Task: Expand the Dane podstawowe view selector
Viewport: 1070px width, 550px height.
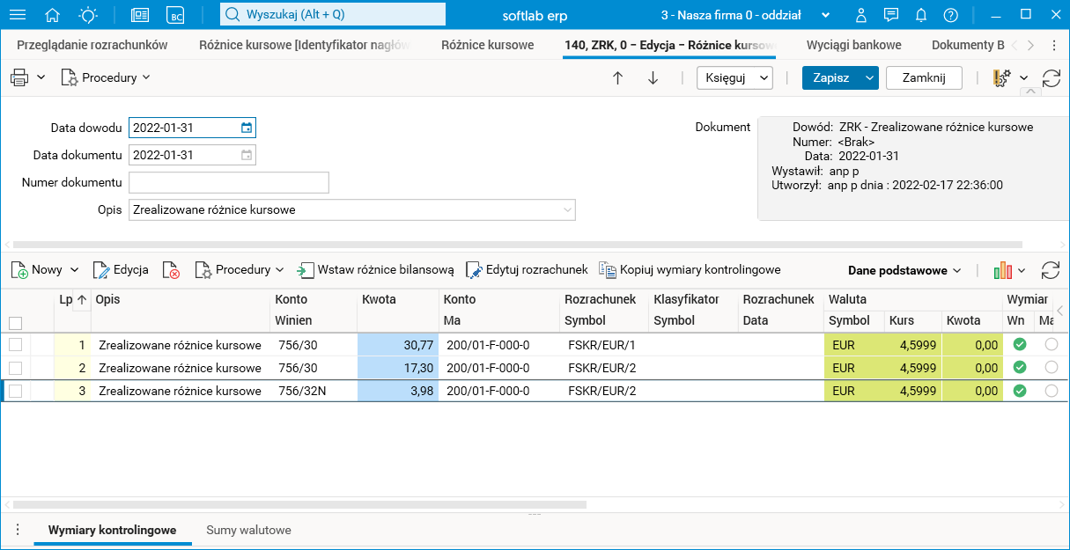Action: [x=904, y=270]
